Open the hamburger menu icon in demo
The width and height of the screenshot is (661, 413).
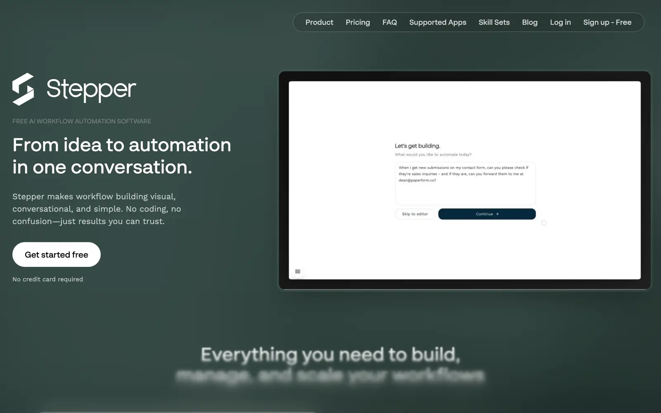(x=297, y=271)
